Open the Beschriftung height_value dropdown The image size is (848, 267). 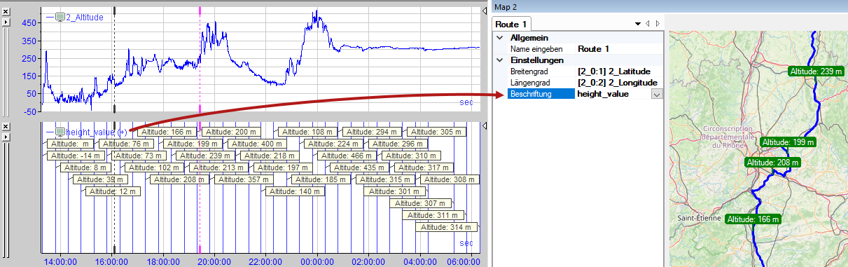tap(657, 94)
